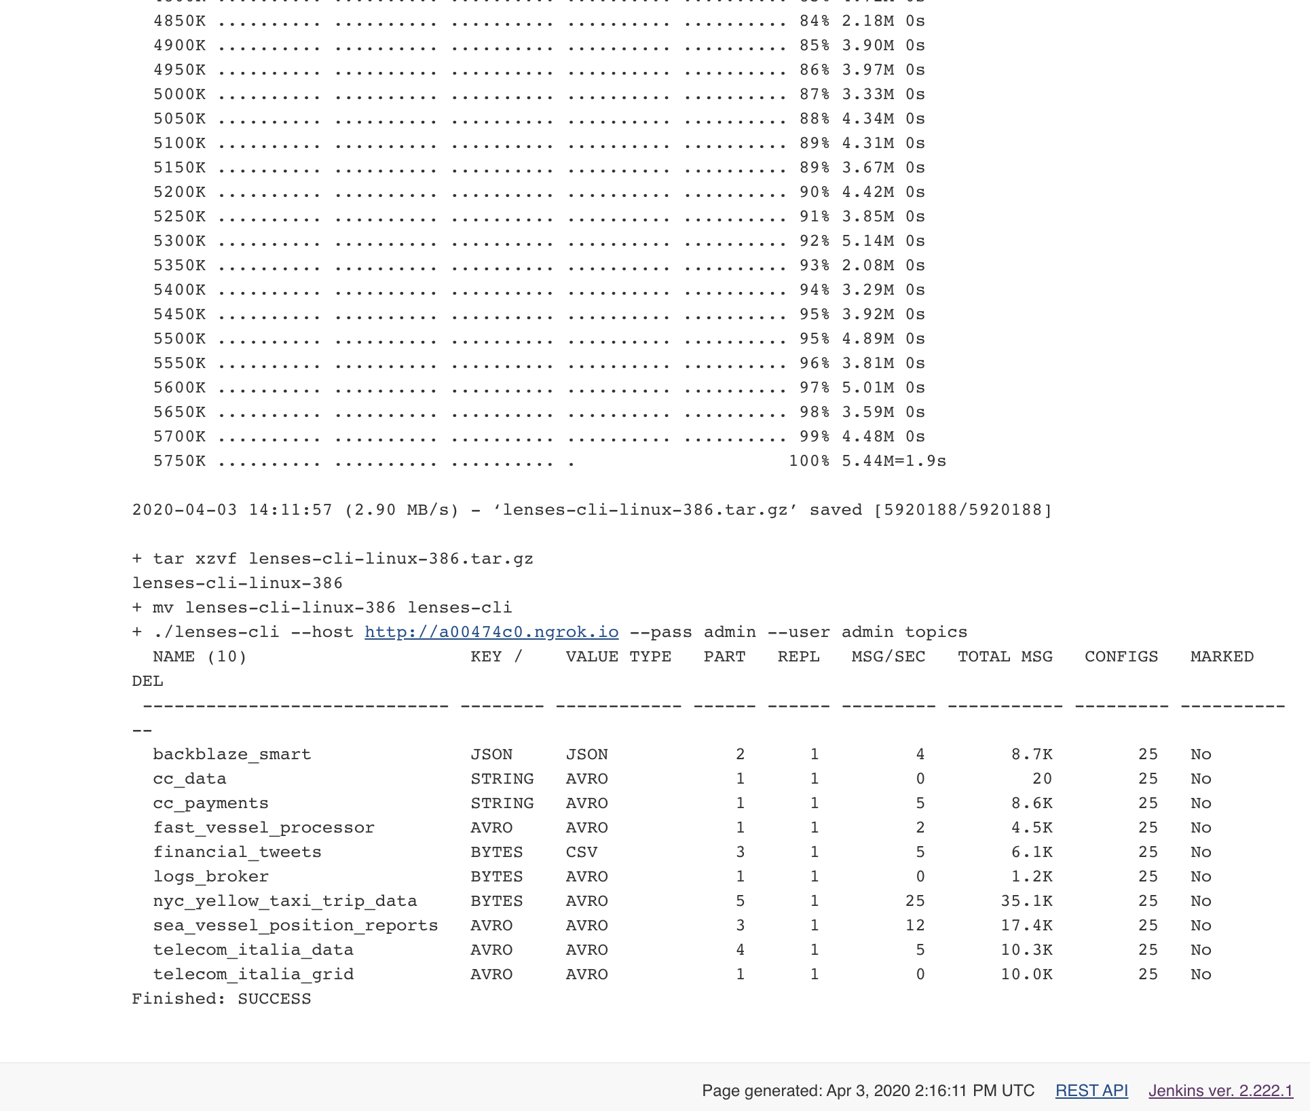Click the 'financial_tweets' topic name

(237, 852)
